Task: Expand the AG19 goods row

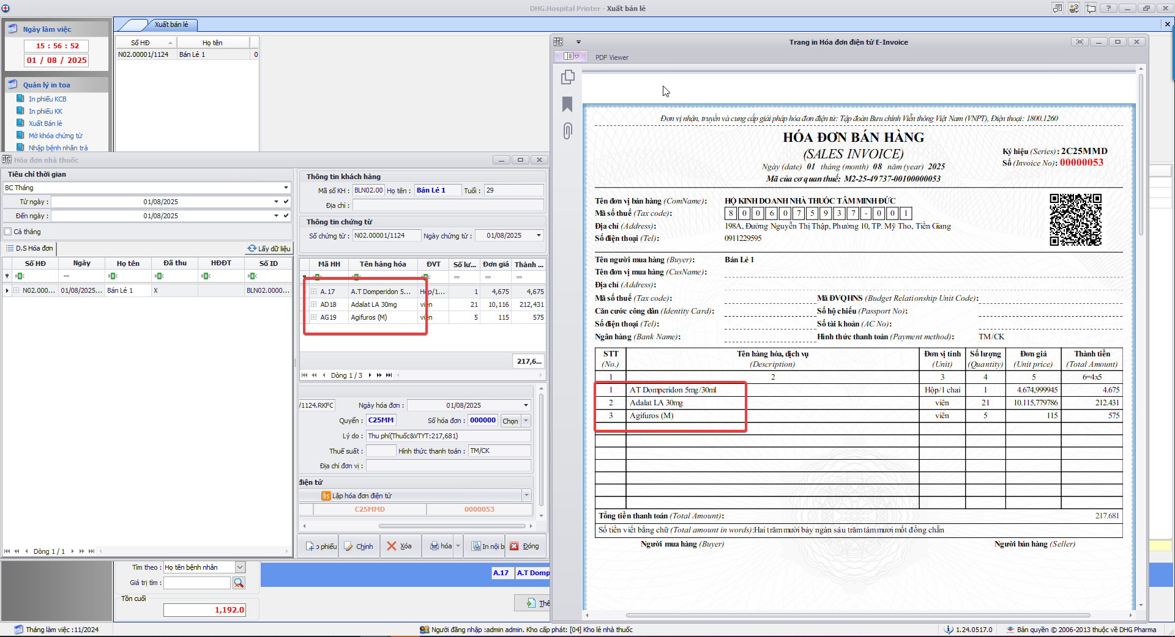Action: tap(313, 317)
